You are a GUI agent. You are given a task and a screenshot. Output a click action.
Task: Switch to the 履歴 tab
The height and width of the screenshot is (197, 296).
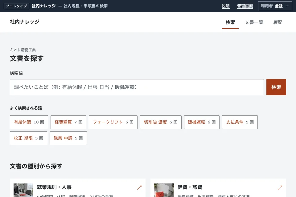(x=278, y=22)
